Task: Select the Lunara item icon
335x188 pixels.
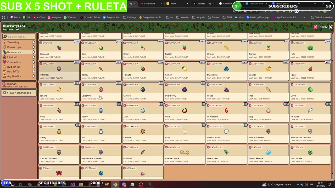Action: (x=143, y=90)
